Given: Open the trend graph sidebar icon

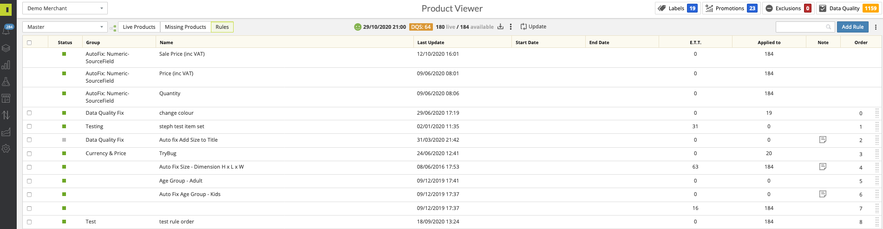Looking at the screenshot, I should (6, 132).
